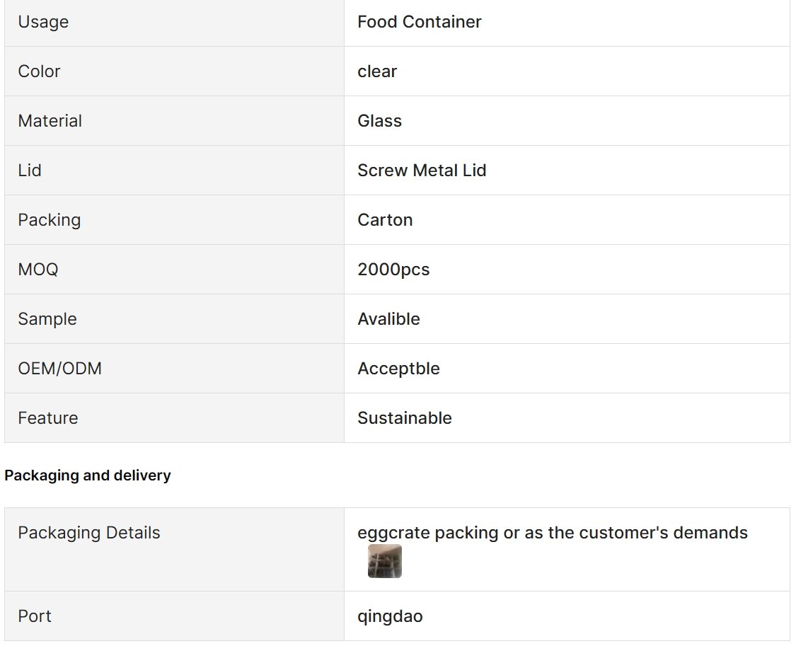Open the eggcrate packaging thumbnail image
Viewport: 796px width, 646px height.
click(384, 561)
